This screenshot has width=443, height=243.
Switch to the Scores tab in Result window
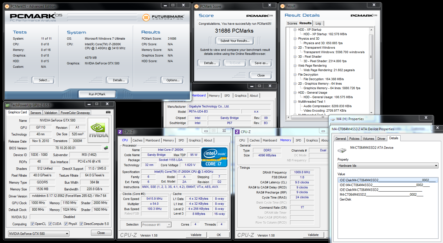pyautogui.click(x=292, y=23)
